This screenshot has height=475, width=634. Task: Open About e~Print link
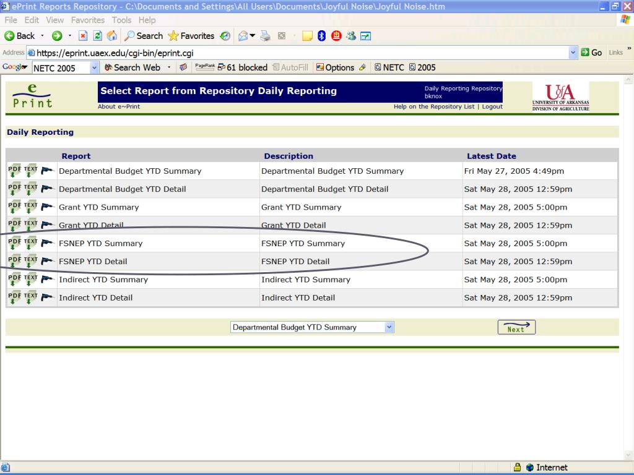119,106
